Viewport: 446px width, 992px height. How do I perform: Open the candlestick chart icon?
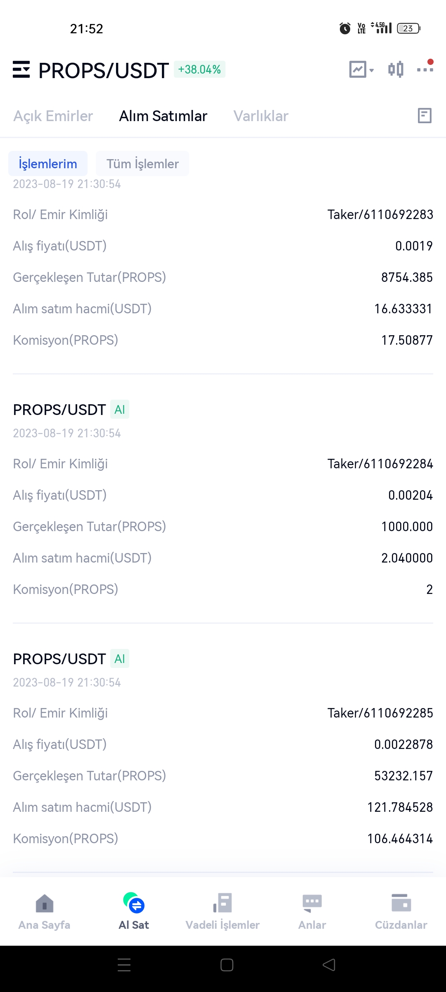[396, 69]
